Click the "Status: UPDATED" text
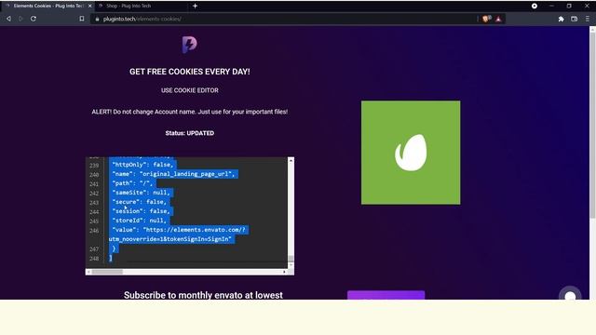Image resolution: width=596 pixels, height=335 pixels. [x=190, y=133]
